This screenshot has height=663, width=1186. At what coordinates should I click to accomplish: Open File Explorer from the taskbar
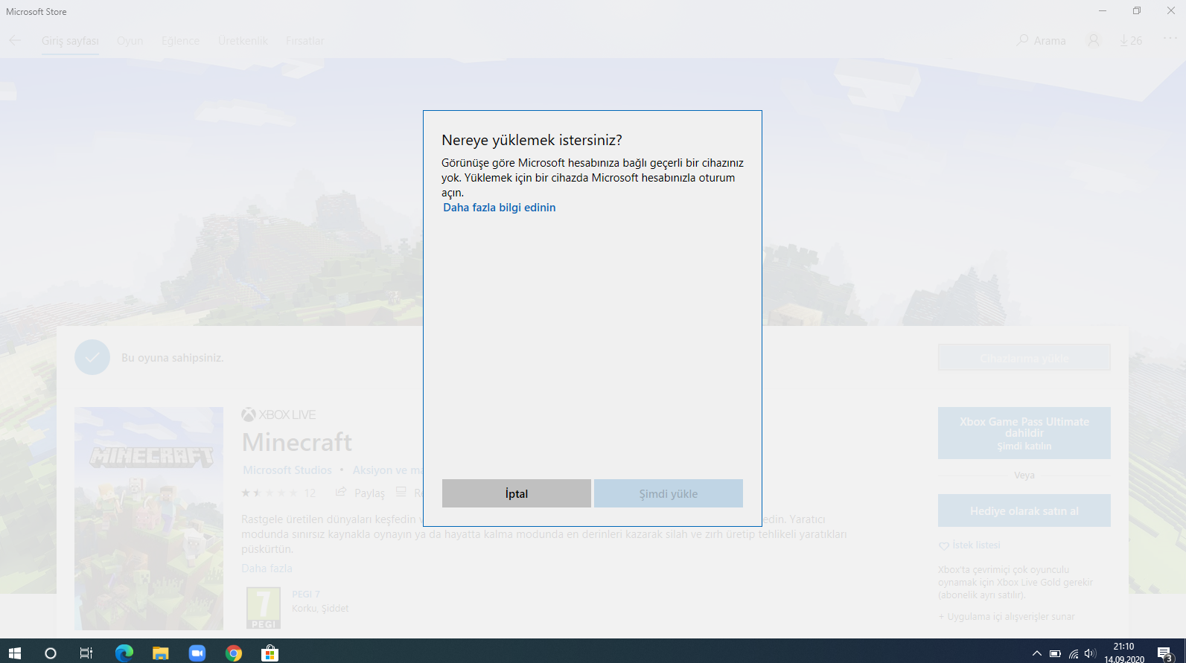coord(161,653)
